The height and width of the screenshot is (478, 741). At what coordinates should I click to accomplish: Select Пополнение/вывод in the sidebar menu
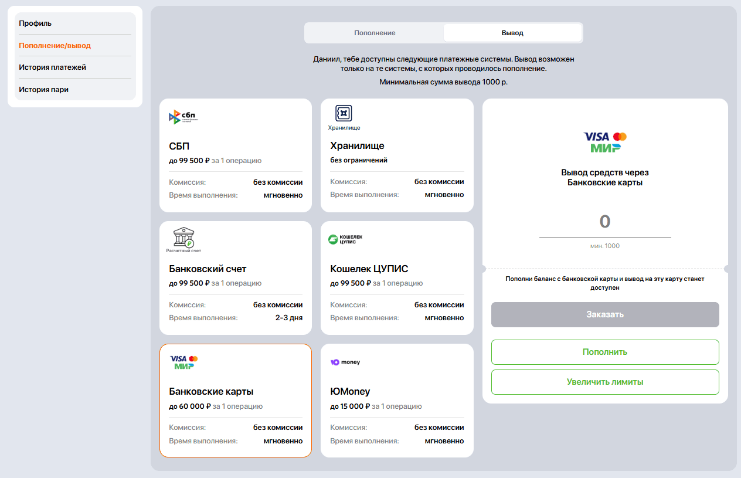[x=55, y=45]
